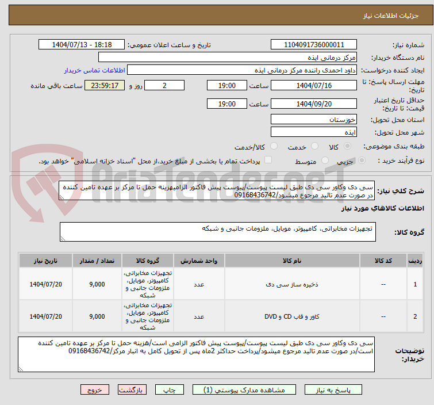Click the کد کالا column header
The height and width of the screenshot is (405, 434).
coord(383,261)
